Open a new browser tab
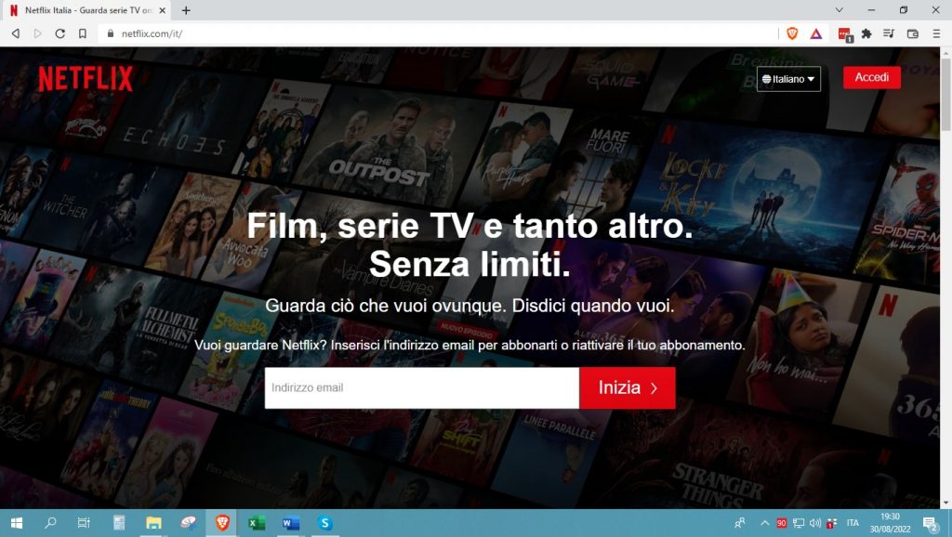This screenshot has height=537, width=952. (188, 10)
